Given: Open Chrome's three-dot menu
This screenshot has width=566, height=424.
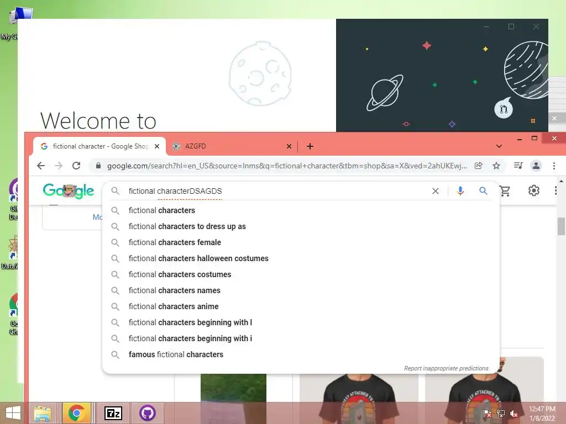Looking at the screenshot, I should tap(554, 166).
